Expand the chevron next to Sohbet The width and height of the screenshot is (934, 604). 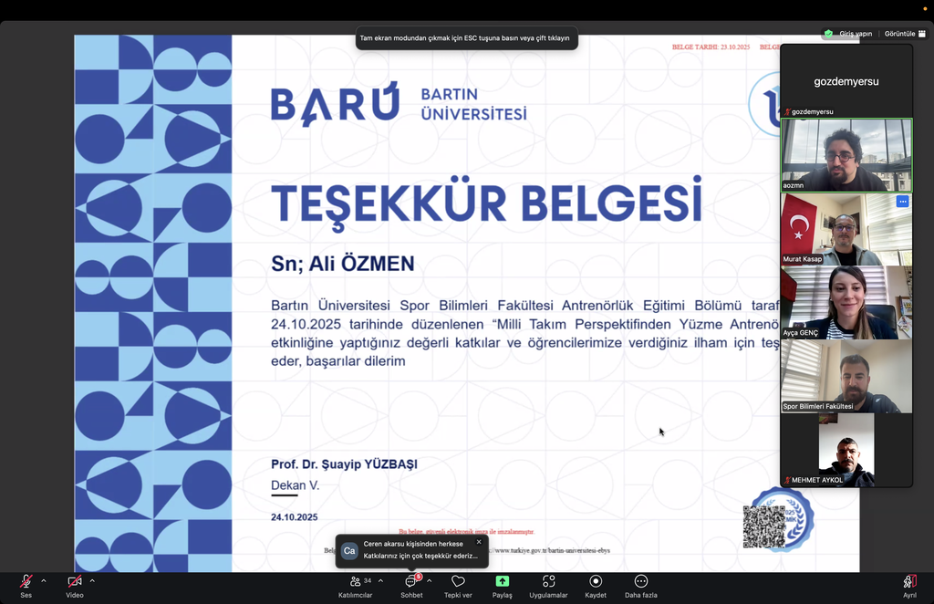click(x=429, y=580)
